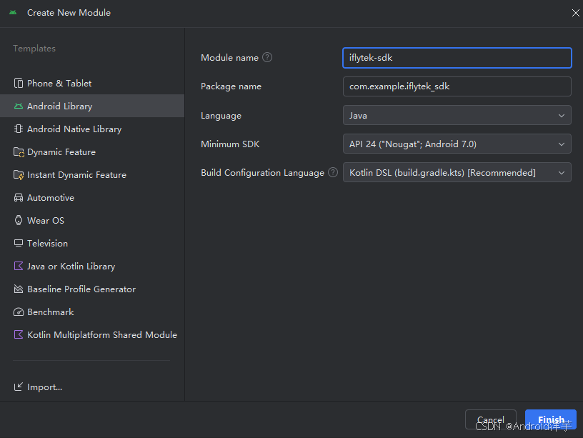Click the Wear OS watch icon

coord(19,221)
